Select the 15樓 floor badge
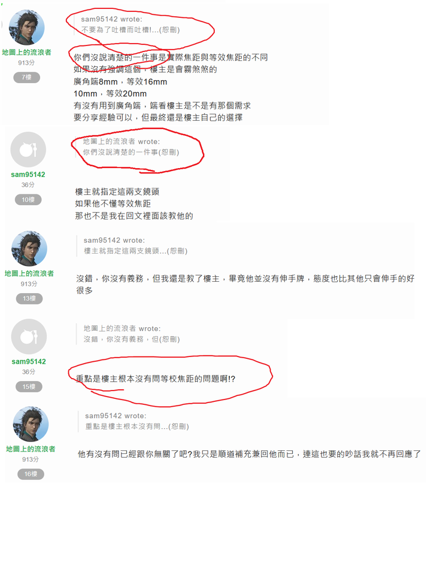Screen dimensions: 431x567 29,387
